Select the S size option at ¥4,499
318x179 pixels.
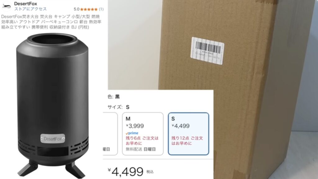point(189,134)
